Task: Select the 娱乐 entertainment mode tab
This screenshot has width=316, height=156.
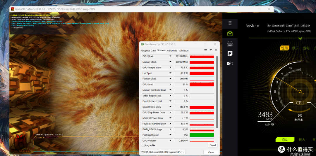Action: pyautogui.click(x=295, y=48)
